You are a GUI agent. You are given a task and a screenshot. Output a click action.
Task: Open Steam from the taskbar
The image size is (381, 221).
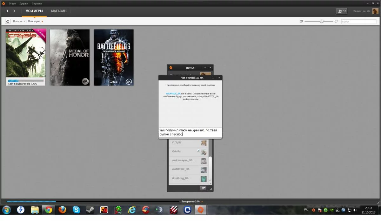pyautogui.click(x=90, y=210)
